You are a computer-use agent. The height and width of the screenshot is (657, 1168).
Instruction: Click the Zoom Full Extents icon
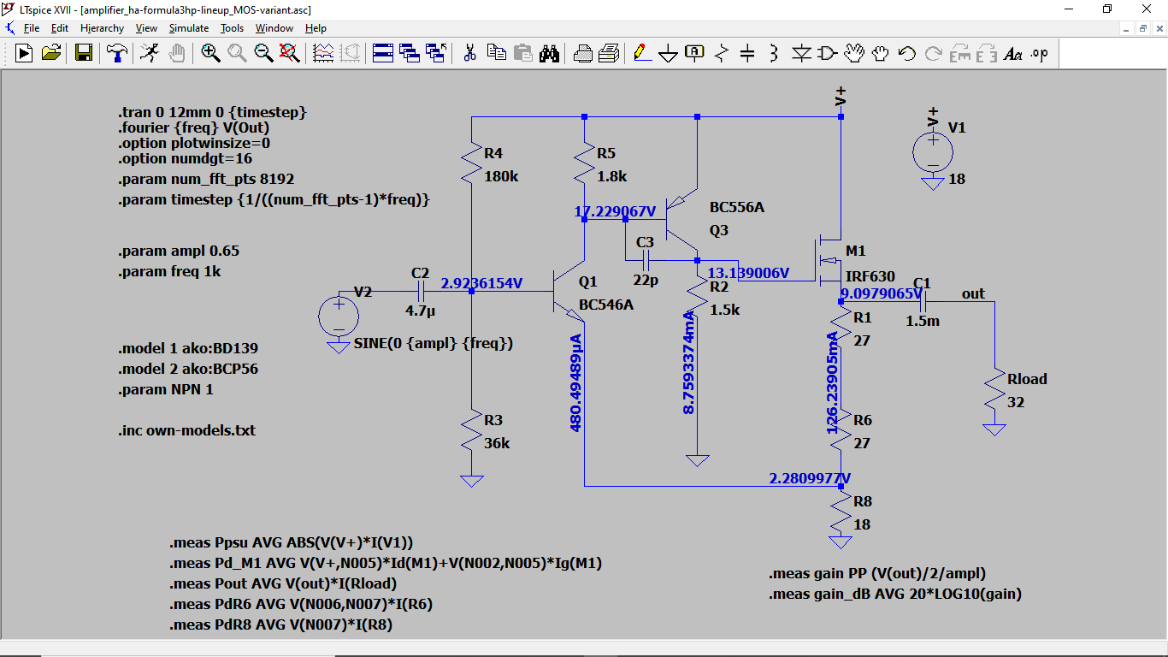[x=290, y=53]
